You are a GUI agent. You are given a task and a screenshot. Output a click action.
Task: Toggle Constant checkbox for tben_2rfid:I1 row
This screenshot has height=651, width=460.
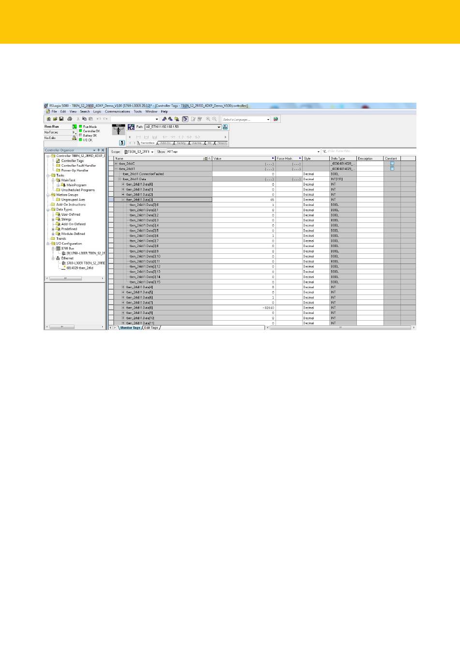[392, 169]
